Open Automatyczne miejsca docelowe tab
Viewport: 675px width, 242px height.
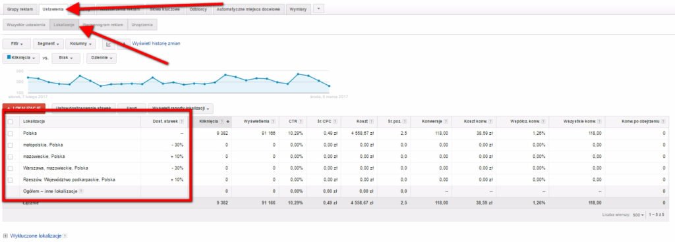[x=249, y=9]
